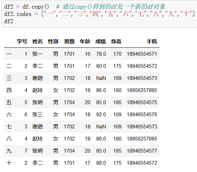Click height 185 in row 九
The image size is (197, 172).
coord(117,151)
